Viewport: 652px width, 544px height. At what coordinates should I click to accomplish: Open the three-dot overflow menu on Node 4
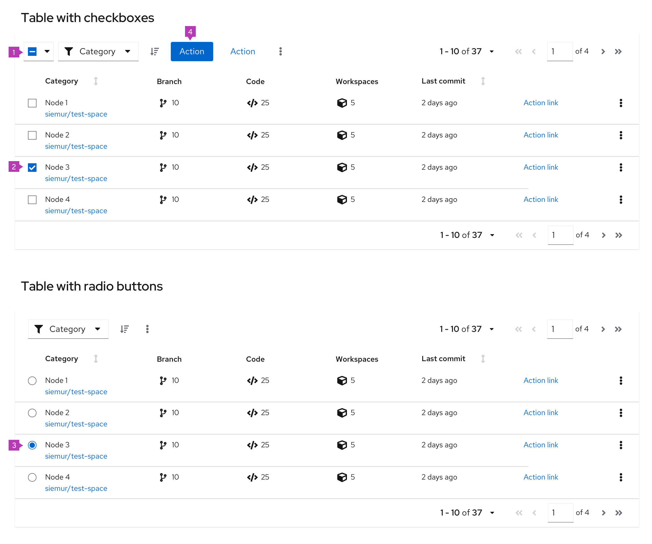pos(621,200)
